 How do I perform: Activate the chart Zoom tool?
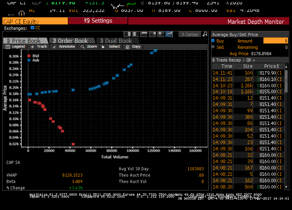click(x=88, y=46)
